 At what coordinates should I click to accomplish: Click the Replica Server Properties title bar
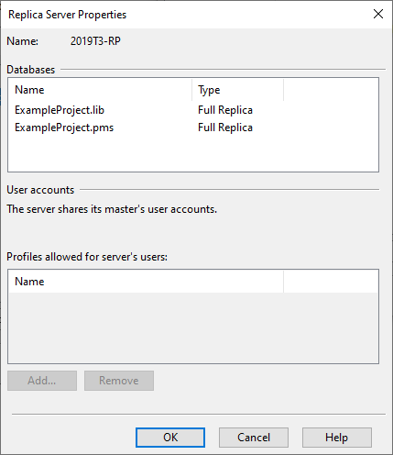click(x=183, y=15)
